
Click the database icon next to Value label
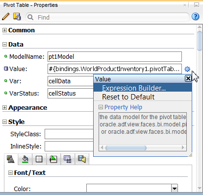tap(6, 69)
